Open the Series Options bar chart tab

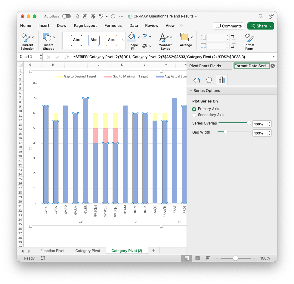221,80
